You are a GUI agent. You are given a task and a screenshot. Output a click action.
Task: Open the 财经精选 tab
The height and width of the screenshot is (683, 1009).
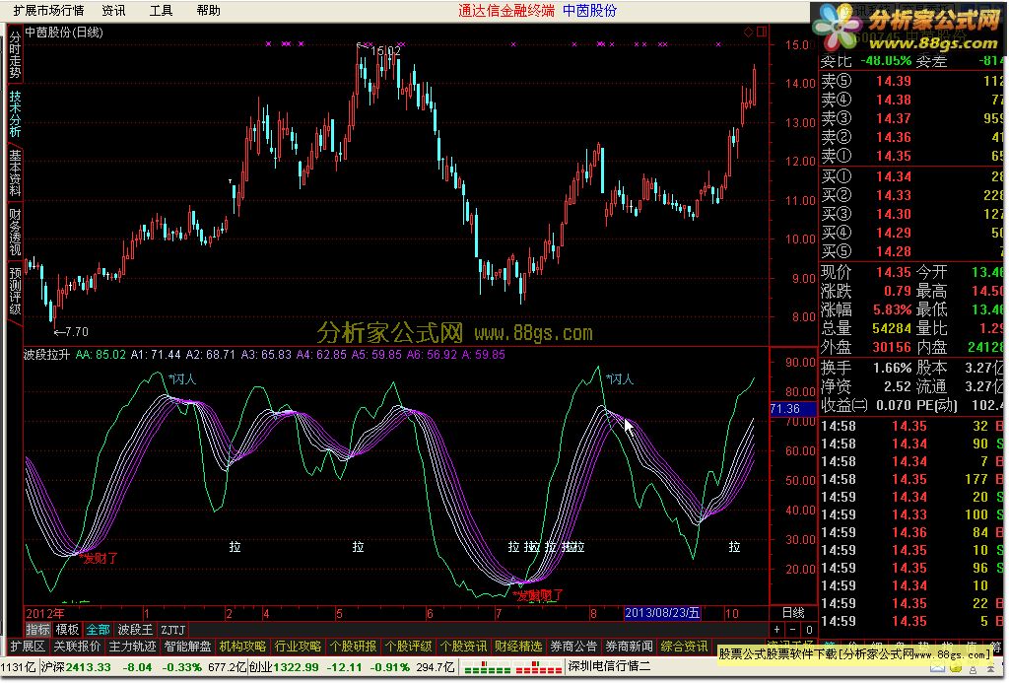[x=518, y=647]
